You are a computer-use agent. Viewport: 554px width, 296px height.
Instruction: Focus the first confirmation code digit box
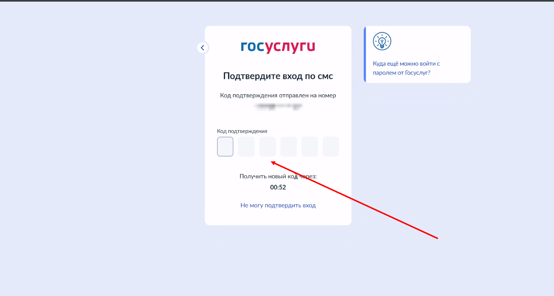[x=225, y=147]
